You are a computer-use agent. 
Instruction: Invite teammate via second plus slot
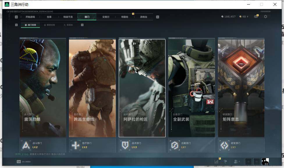point(256,162)
